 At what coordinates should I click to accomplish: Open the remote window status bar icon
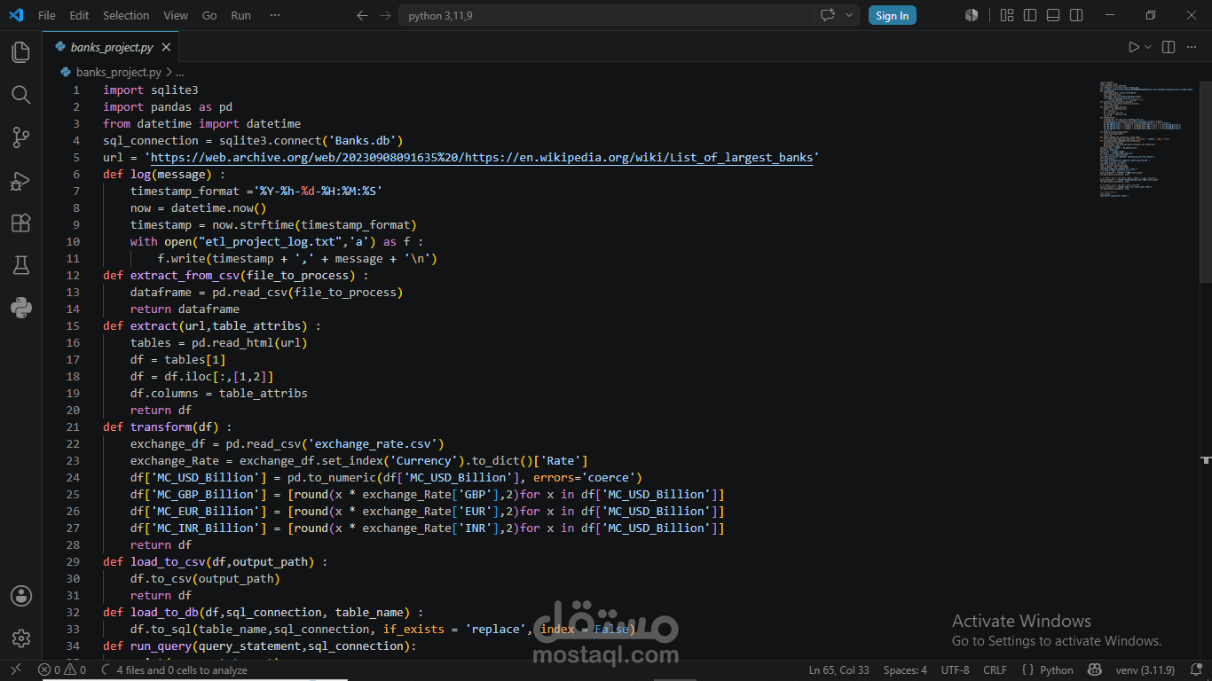click(x=16, y=670)
